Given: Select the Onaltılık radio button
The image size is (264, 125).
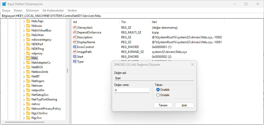Looking at the screenshot, I should coord(158,90).
